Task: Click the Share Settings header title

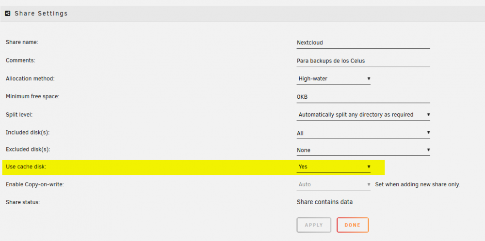Action: [41, 14]
